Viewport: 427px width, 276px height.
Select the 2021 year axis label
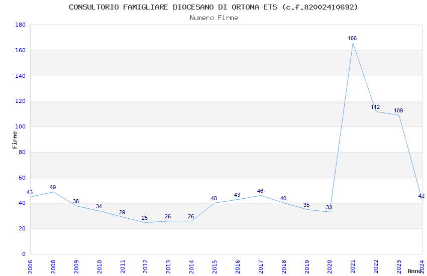point(353,266)
